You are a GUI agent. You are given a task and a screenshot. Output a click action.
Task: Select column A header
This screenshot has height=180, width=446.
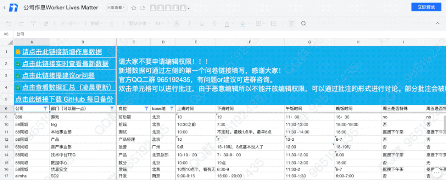[x=32, y=42]
